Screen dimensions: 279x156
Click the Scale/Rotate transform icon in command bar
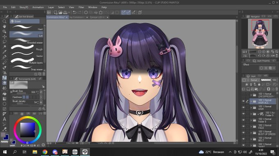click(x=101, y=12)
